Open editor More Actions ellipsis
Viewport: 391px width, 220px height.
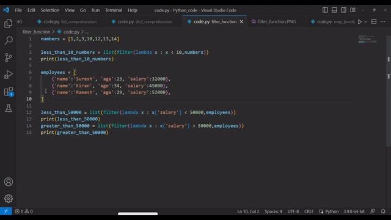[x=383, y=22]
